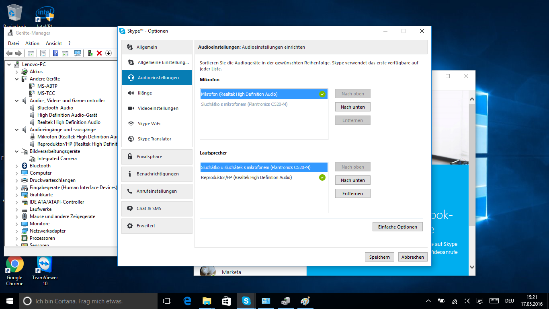Viewport: 549px width, 309px height.
Task: Click Nach unten button under Mikrofon
Action: (x=353, y=107)
